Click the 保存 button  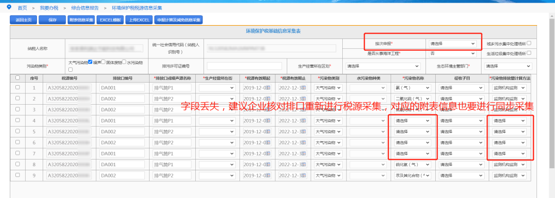tap(52, 20)
